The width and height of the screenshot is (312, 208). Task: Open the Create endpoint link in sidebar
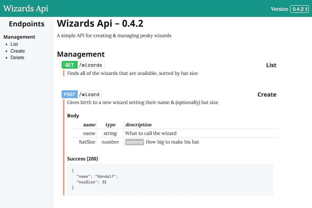tap(17, 51)
